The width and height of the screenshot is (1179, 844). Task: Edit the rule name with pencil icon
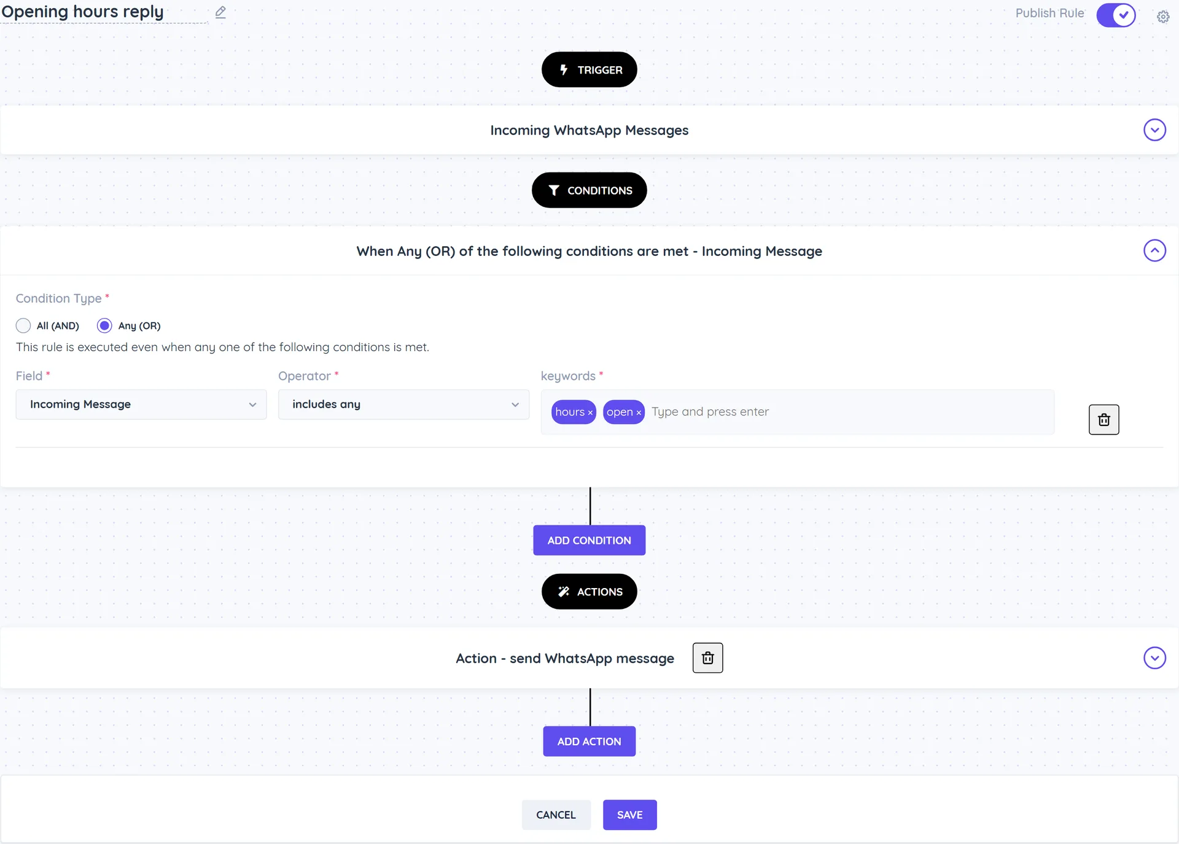click(x=220, y=12)
